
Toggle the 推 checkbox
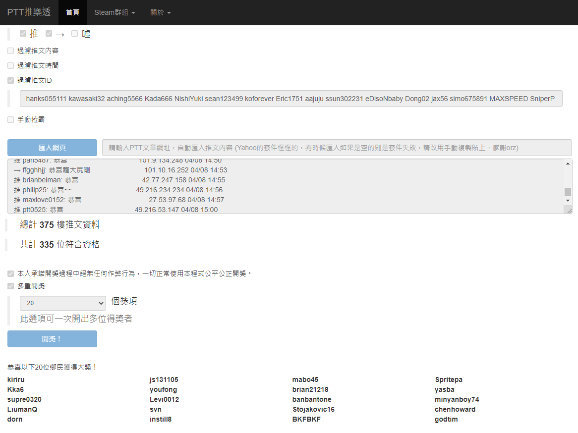pos(23,34)
